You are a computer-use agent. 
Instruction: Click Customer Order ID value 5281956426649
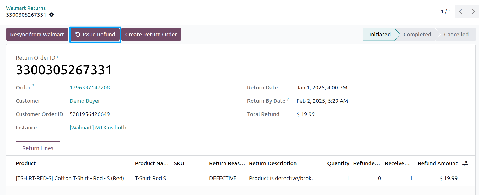(90, 114)
